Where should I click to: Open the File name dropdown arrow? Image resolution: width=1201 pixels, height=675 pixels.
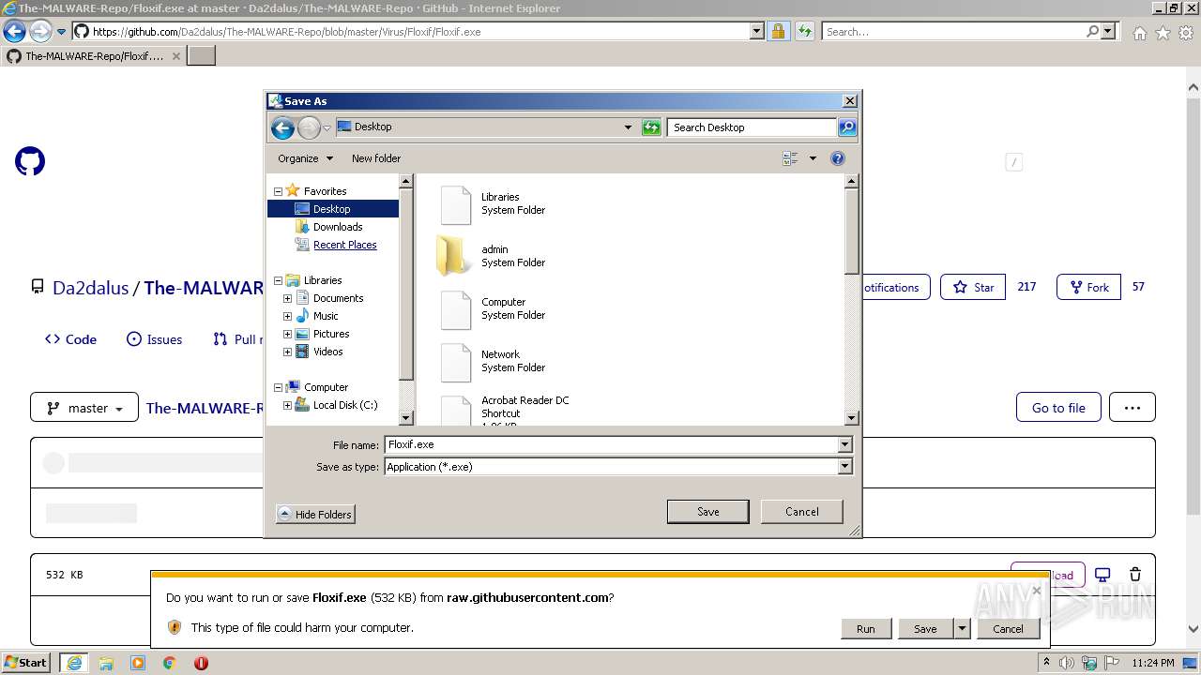point(844,445)
